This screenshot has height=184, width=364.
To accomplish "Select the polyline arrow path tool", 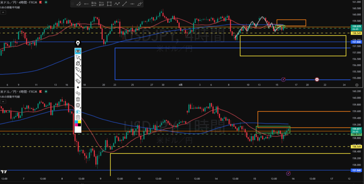I will [117, 4].
